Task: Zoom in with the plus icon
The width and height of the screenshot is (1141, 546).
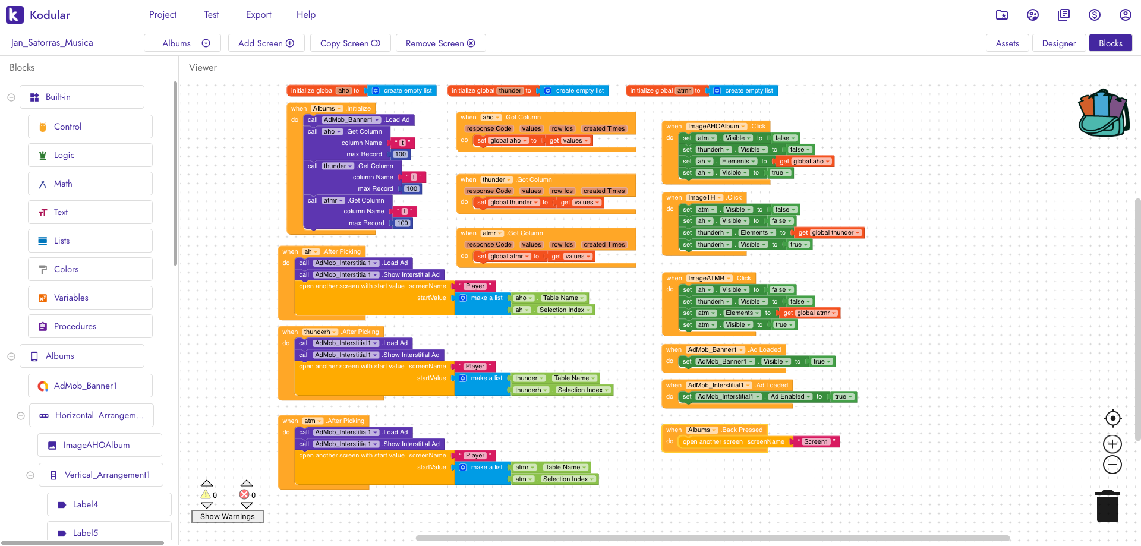Action: click(x=1112, y=444)
